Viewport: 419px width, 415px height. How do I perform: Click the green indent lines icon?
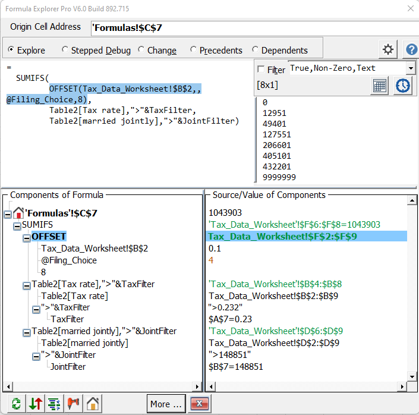tap(54, 404)
